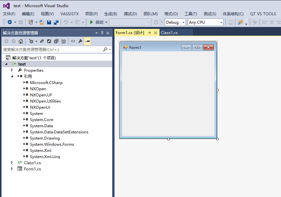
Task: Open the VASSISTX menu
Action: 70,14
